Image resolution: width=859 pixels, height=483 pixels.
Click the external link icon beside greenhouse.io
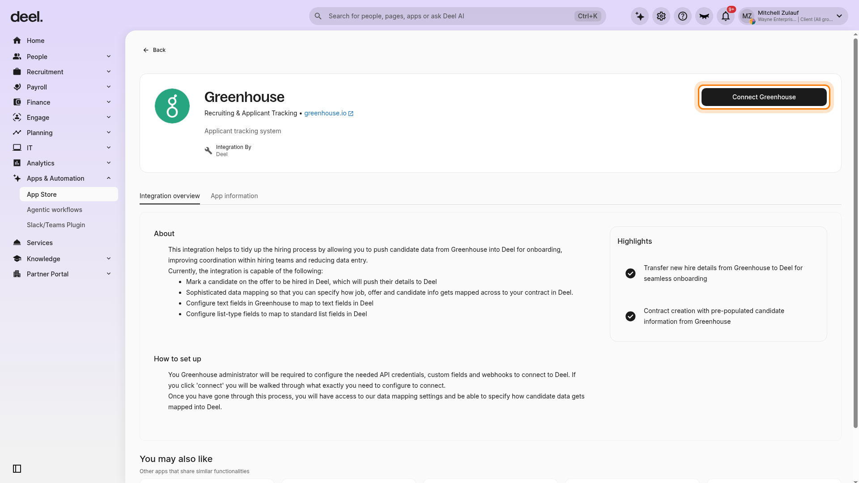click(x=351, y=114)
